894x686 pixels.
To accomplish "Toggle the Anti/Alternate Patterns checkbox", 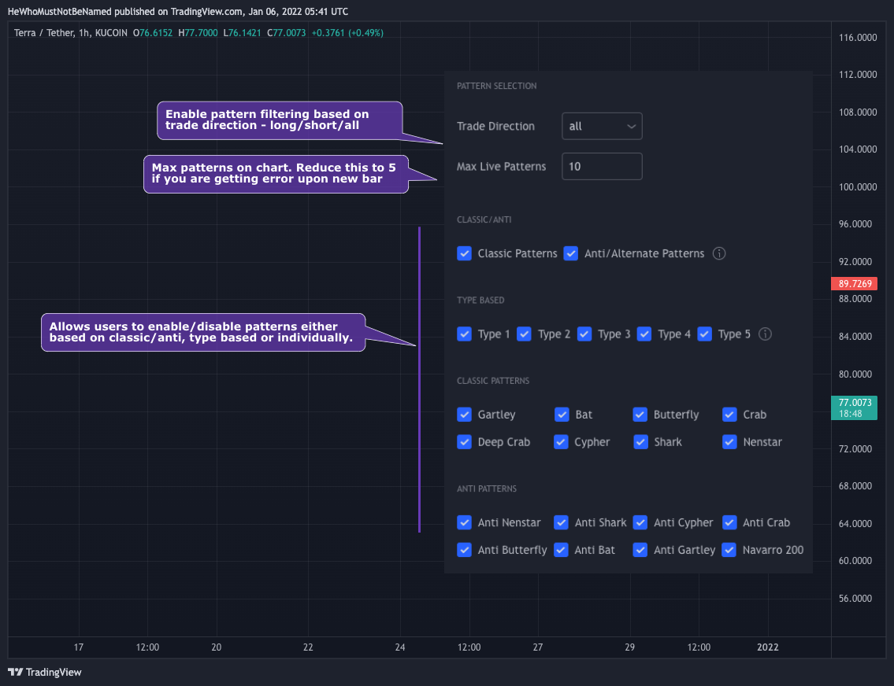I will click(x=571, y=253).
